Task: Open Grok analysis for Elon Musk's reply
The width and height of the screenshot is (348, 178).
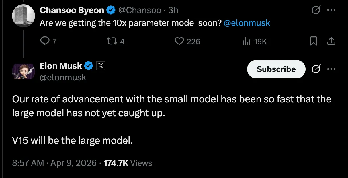Action: pyautogui.click(x=315, y=69)
